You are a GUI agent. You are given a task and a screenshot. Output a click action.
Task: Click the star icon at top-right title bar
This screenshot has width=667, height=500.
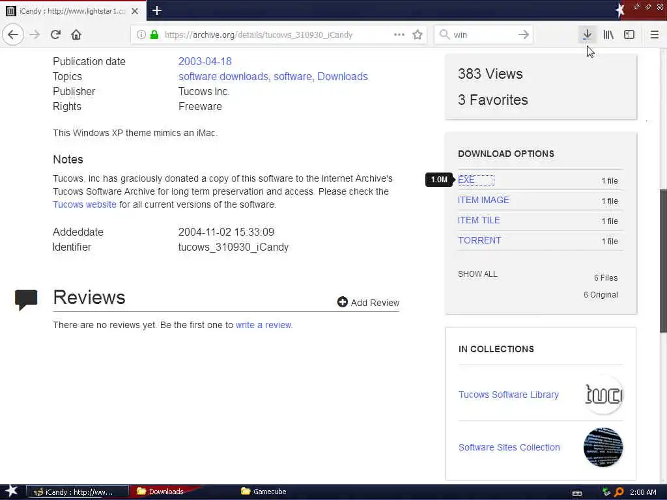tap(620, 10)
